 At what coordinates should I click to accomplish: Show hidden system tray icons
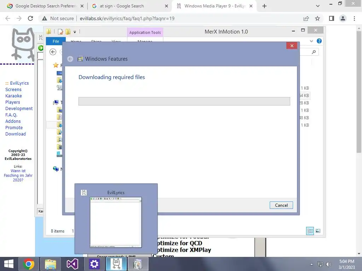tap(311, 264)
